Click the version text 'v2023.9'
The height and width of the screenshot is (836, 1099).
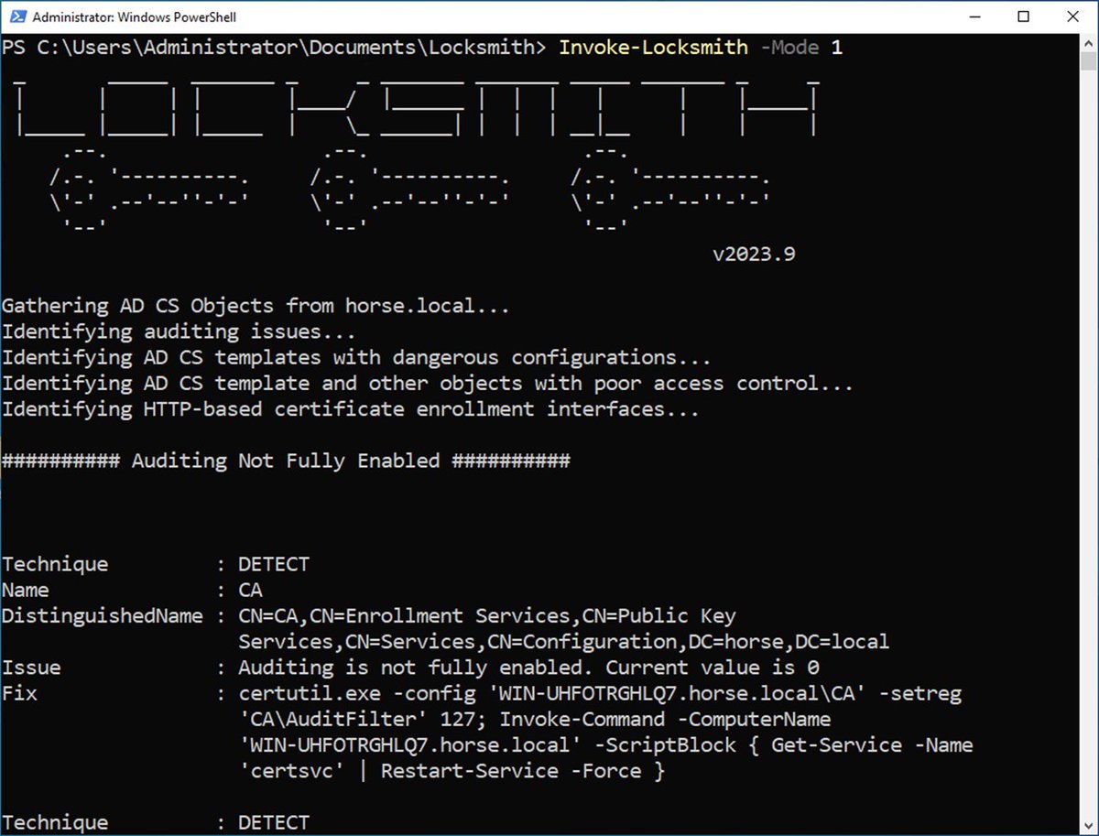tap(754, 254)
